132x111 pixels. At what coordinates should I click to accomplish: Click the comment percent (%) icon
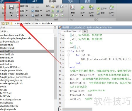point(53,11)
